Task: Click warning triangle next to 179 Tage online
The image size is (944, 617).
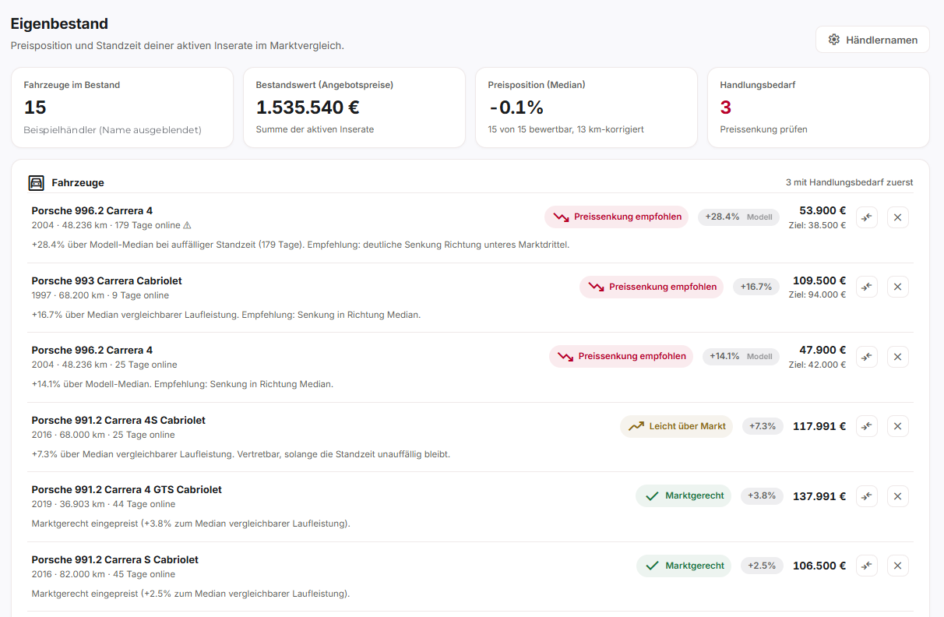Action: pyautogui.click(x=187, y=225)
